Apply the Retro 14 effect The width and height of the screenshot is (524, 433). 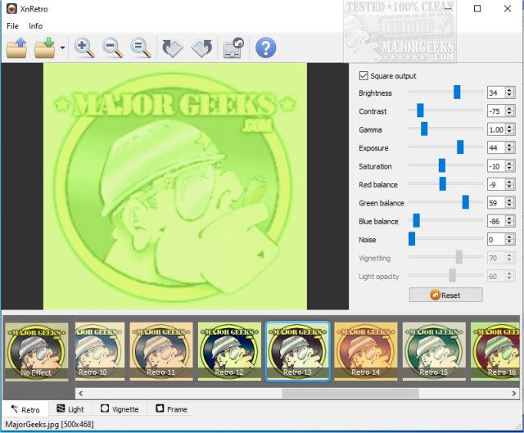click(366, 351)
